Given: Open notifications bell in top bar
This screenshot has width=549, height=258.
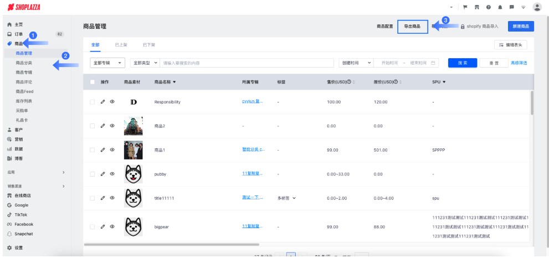Looking at the screenshot, I should point(500,7).
